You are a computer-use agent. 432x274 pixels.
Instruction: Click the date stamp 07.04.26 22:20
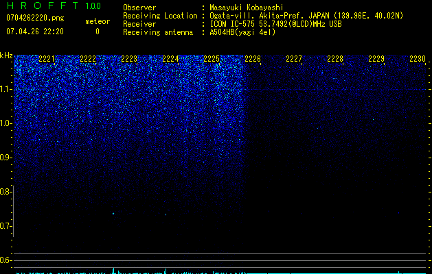[35, 32]
